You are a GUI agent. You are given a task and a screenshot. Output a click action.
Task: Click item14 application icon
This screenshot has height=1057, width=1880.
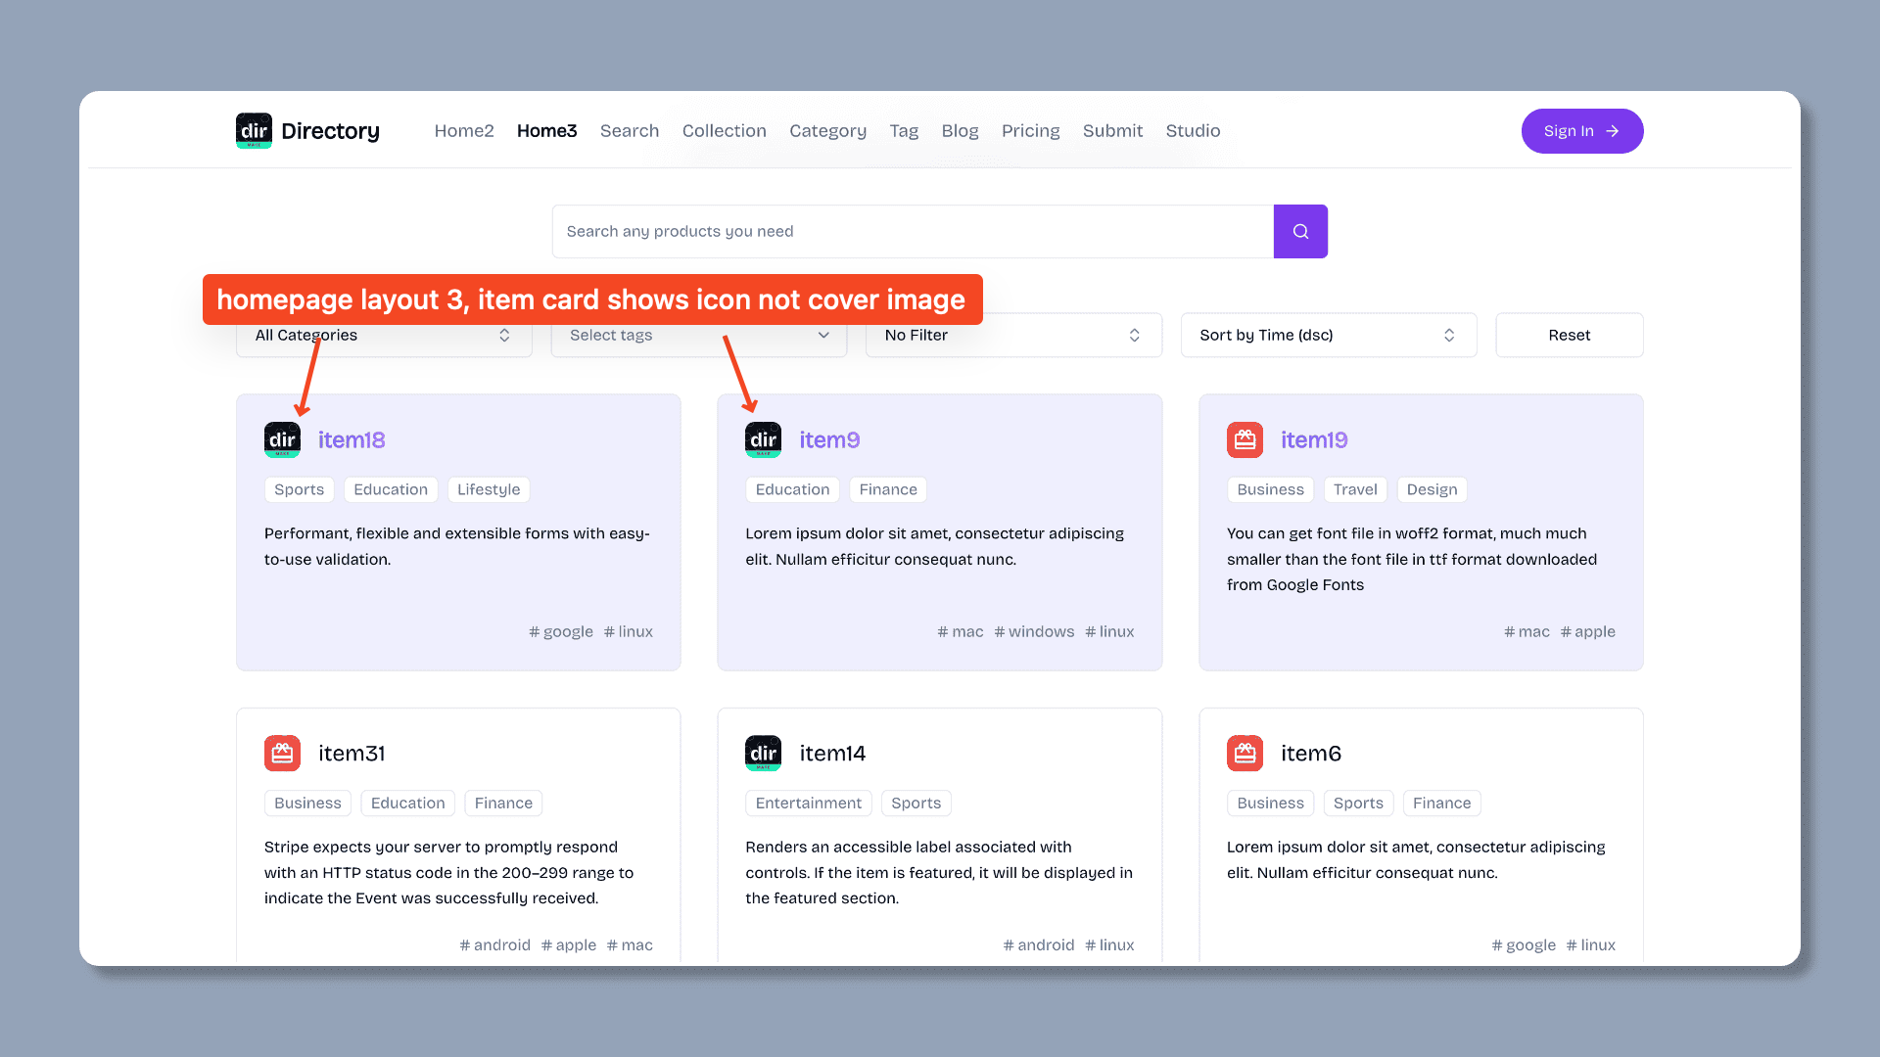[763, 754]
